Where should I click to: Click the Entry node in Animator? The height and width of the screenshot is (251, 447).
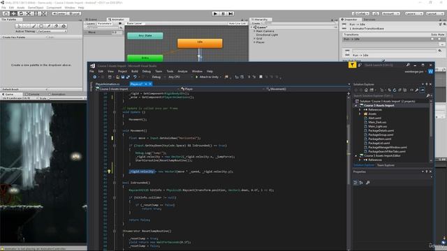click(x=145, y=58)
